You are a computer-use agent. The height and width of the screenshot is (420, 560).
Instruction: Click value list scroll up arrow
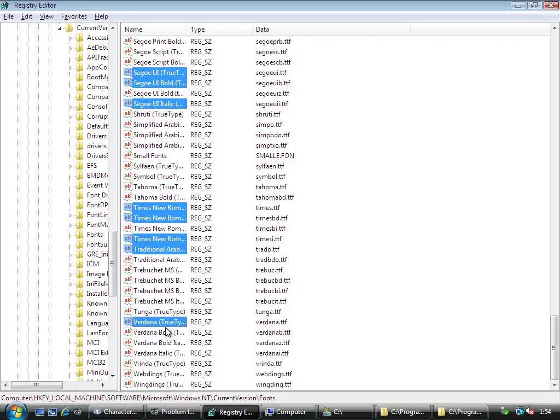coord(555,28)
